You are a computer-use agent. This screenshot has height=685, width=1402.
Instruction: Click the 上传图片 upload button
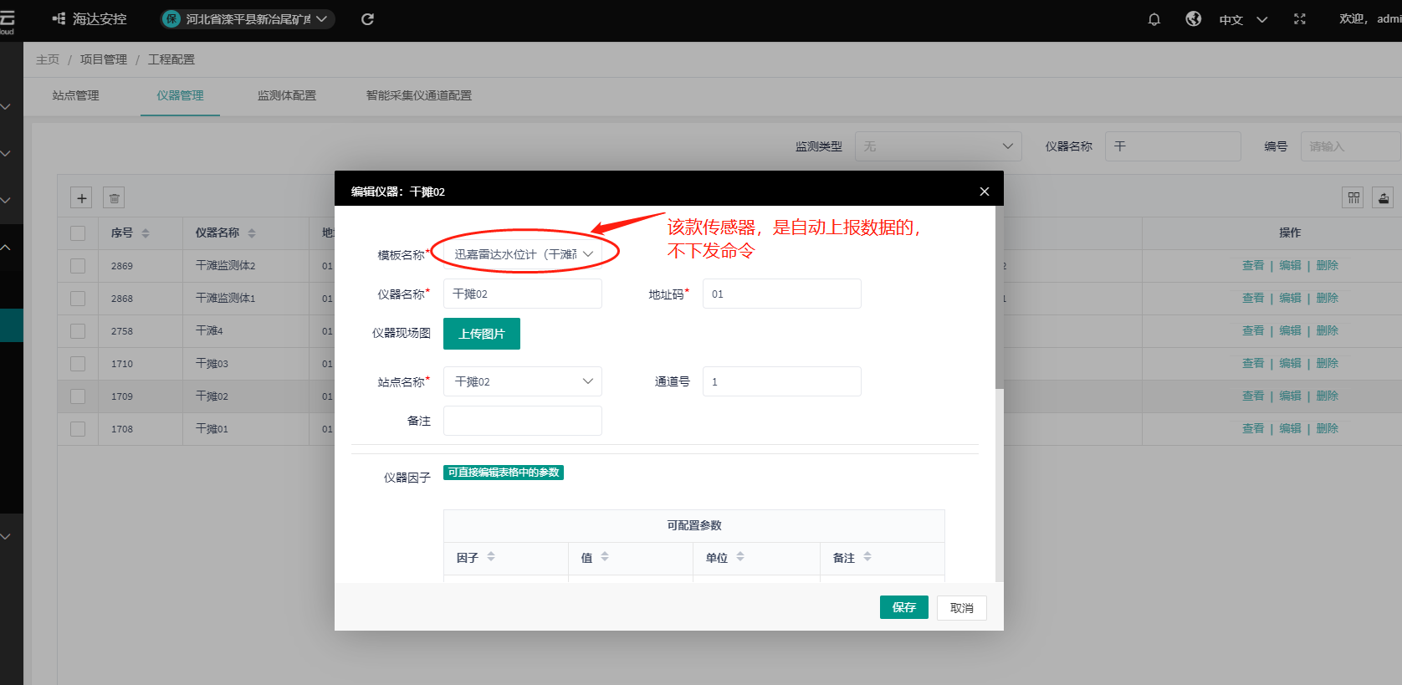[482, 334]
